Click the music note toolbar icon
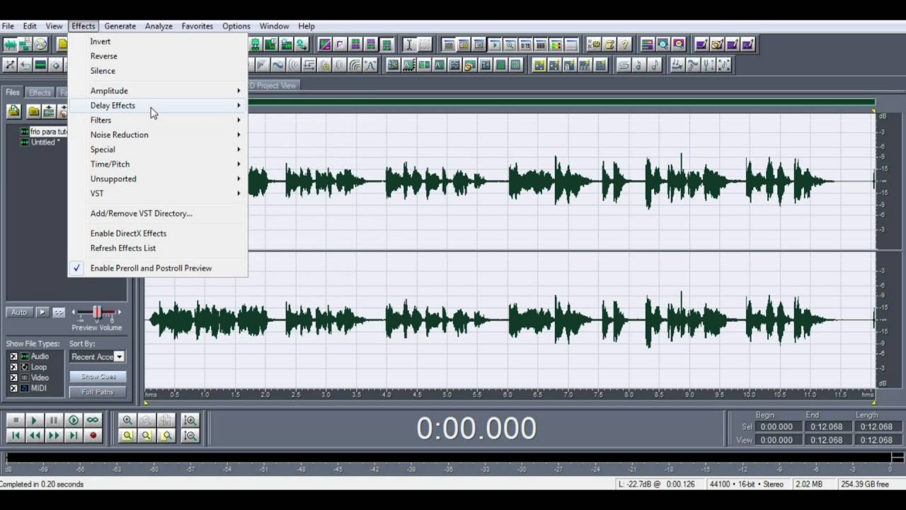This screenshot has height=510, width=906. click(x=655, y=65)
